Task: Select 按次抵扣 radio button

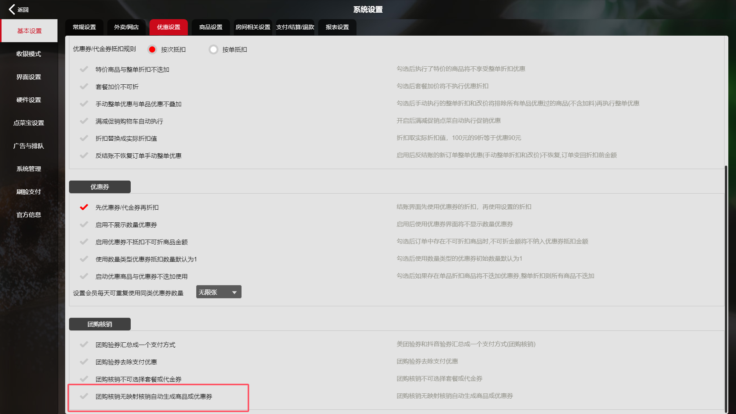Action: click(x=152, y=49)
